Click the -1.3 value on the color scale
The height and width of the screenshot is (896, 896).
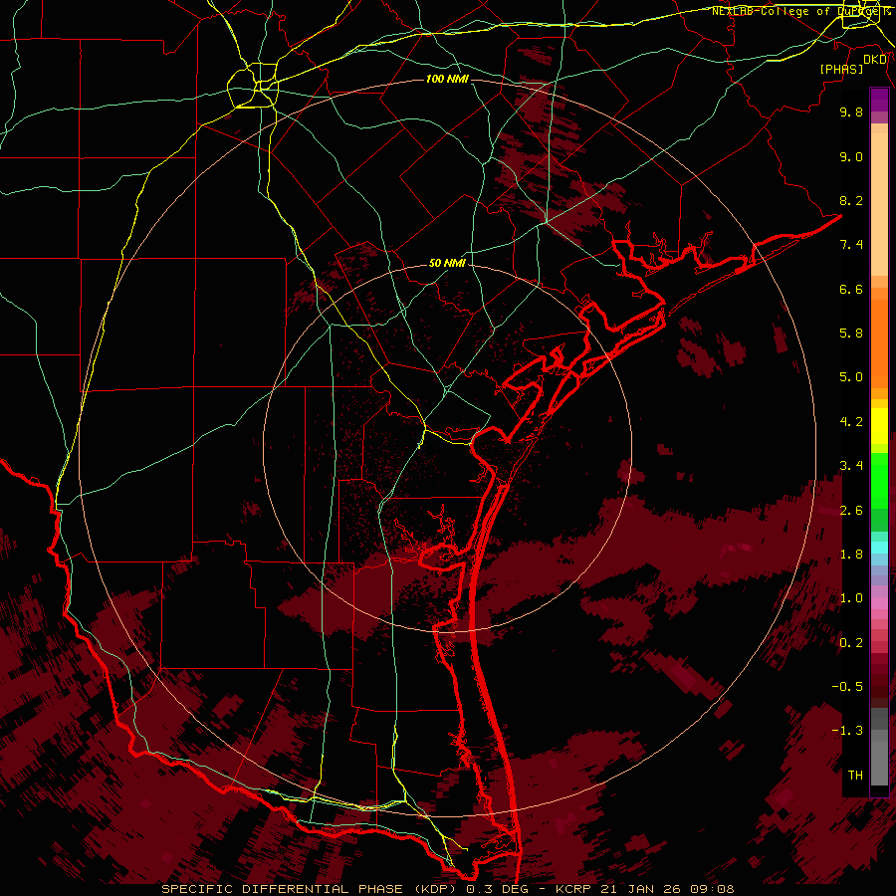(x=847, y=731)
